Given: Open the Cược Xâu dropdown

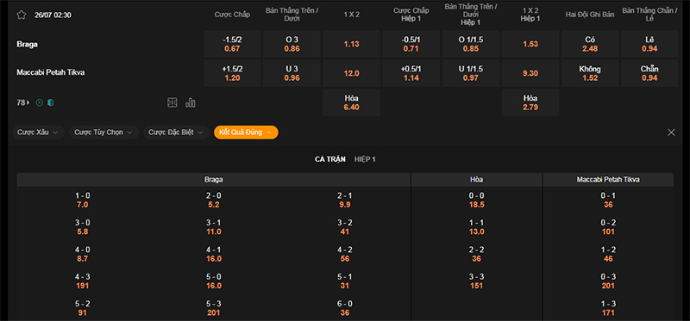Looking at the screenshot, I should coord(38,133).
